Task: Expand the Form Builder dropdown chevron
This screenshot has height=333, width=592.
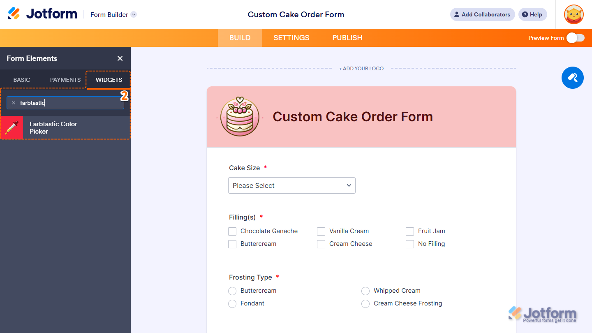Action: (133, 14)
